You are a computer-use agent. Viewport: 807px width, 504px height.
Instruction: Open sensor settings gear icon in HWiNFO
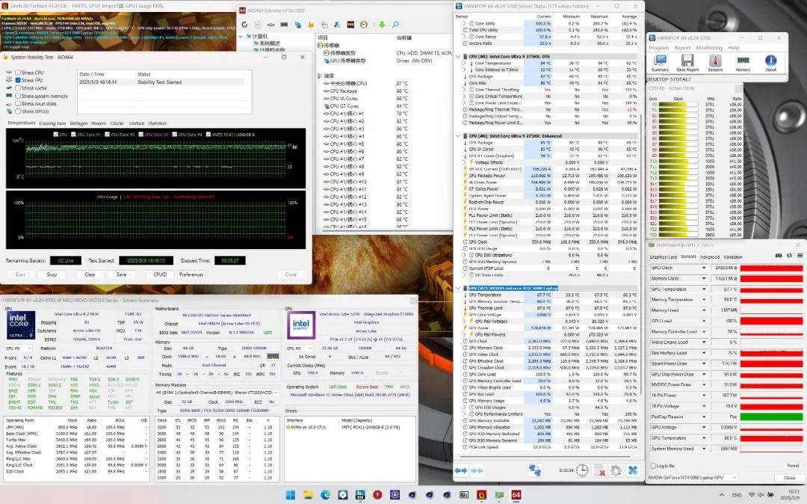[x=616, y=470]
